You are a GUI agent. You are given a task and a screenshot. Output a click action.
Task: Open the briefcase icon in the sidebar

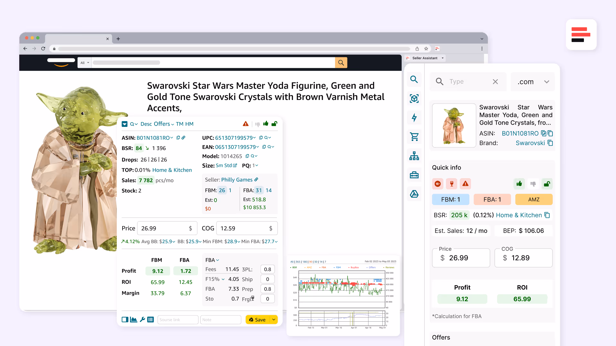[414, 175]
